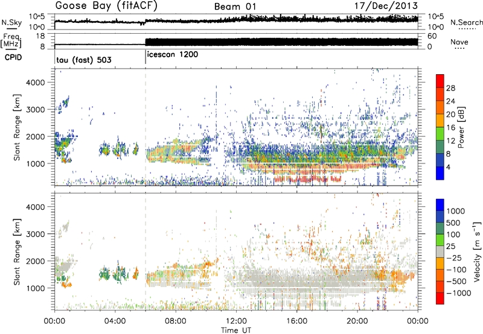The image size is (483, 334).
Task: Click the red bottom segment of Velocity colorbar
Action: point(440,298)
